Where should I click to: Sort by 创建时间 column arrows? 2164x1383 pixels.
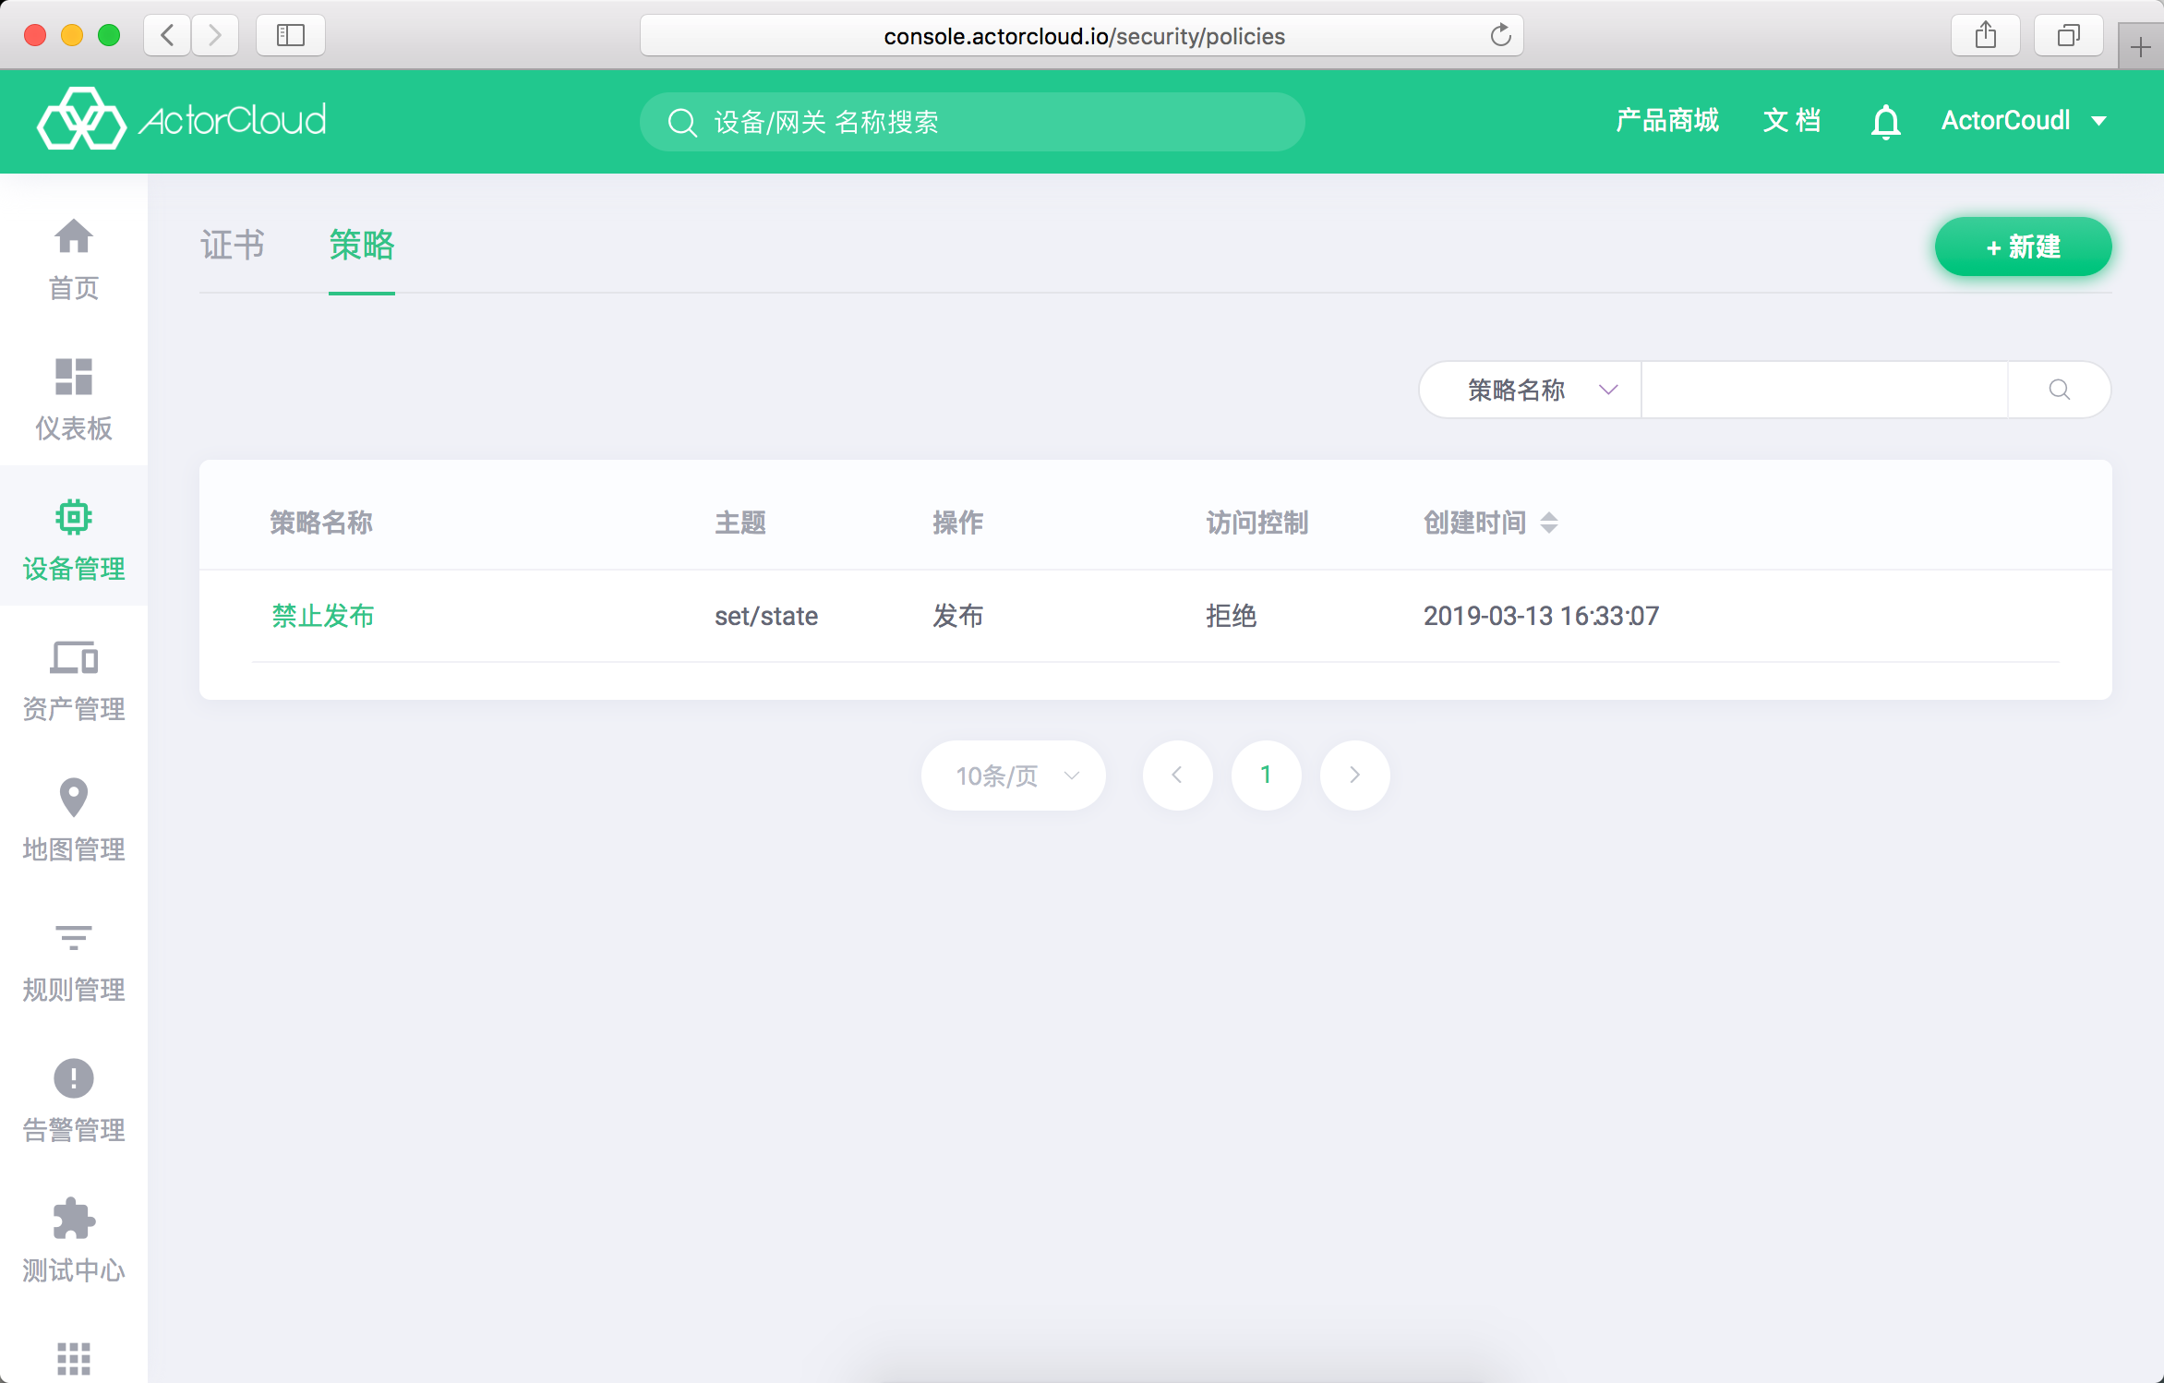point(1549,523)
